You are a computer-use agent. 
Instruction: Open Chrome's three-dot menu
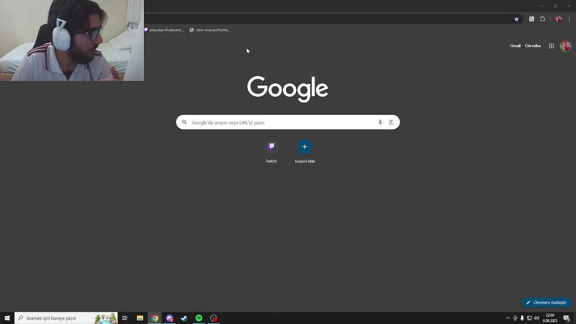click(x=569, y=19)
